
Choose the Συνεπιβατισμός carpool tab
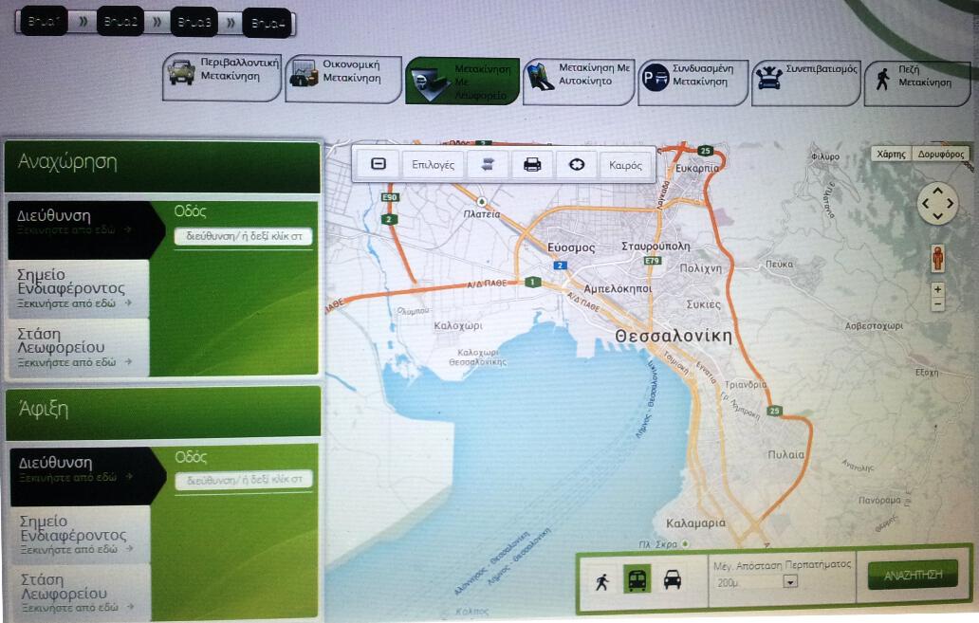(x=806, y=82)
